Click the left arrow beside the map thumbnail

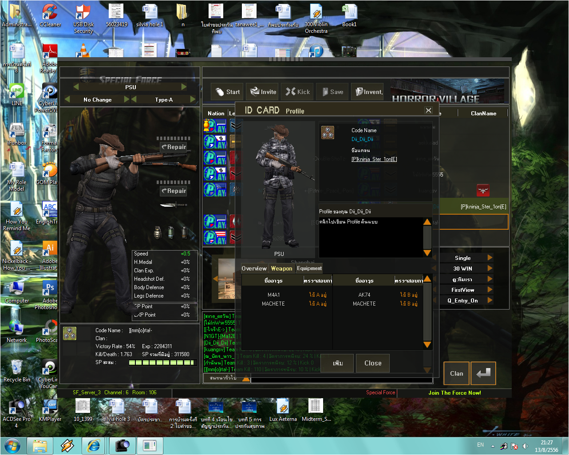[216, 278]
